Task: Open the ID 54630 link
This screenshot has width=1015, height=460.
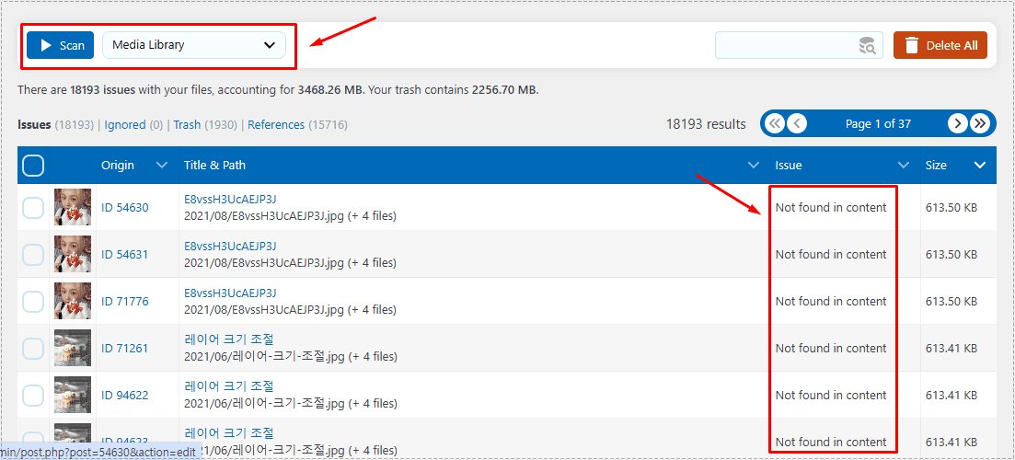Action: pos(125,208)
